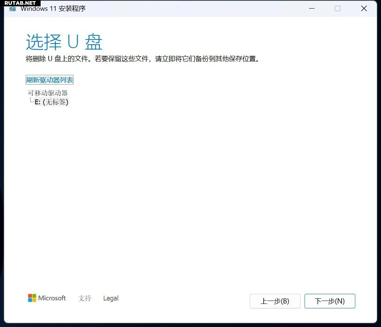381x327 pixels.
Task: Close the Windows 11 安装程序 window
Action: 364,8
